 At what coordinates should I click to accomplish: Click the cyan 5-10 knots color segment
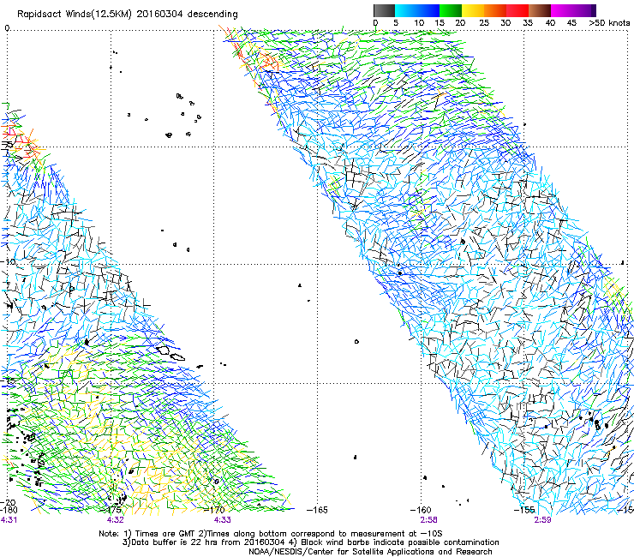406,10
